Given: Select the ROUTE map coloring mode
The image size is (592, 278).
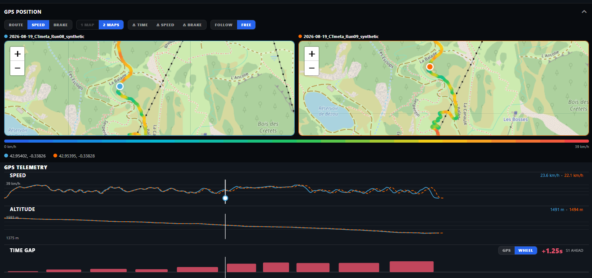Looking at the screenshot, I should [x=16, y=25].
